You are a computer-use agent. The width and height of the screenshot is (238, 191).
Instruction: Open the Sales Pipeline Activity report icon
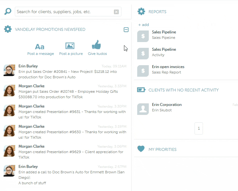tap(143, 54)
